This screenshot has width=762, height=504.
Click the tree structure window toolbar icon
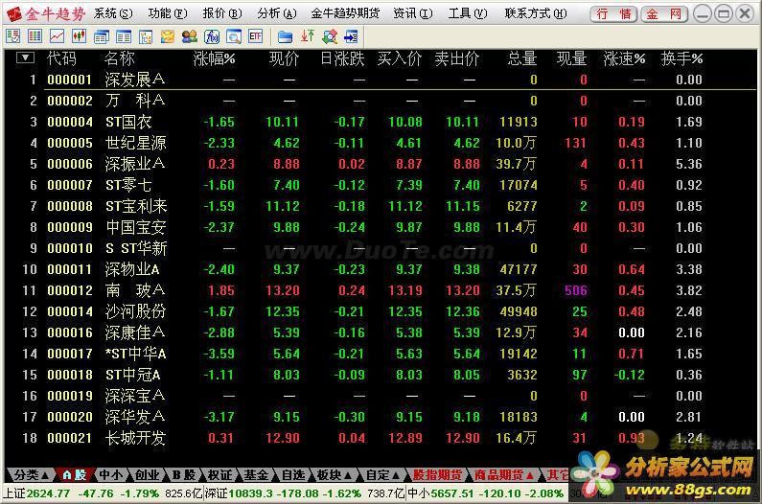(x=146, y=36)
